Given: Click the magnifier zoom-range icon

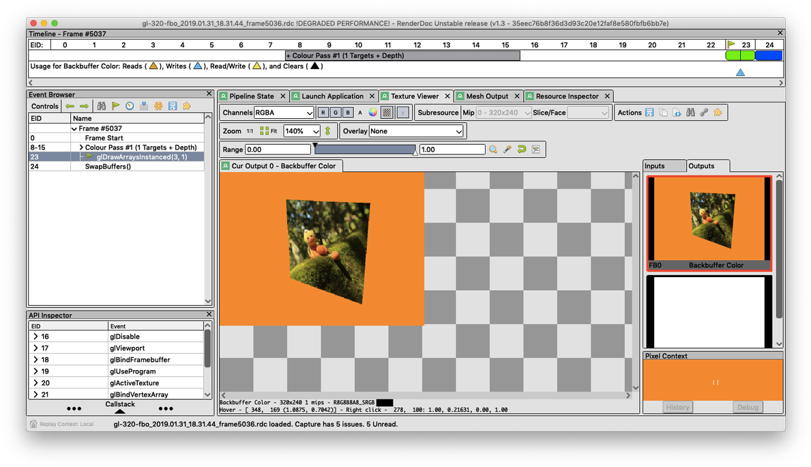Looking at the screenshot, I should click(x=493, y=150).
